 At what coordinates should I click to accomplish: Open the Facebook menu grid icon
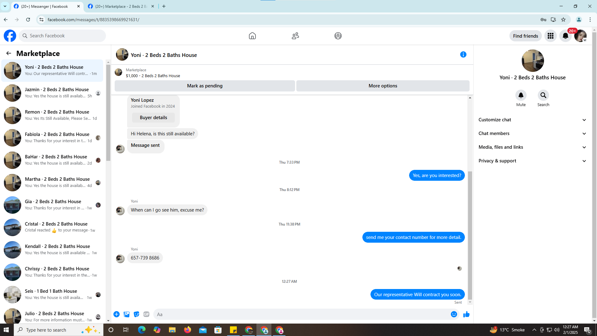(x=551, y=36)
